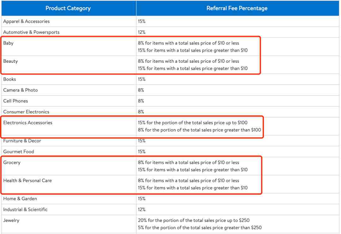
Task: Click the Grocery category cell
Action: (12, 162)
